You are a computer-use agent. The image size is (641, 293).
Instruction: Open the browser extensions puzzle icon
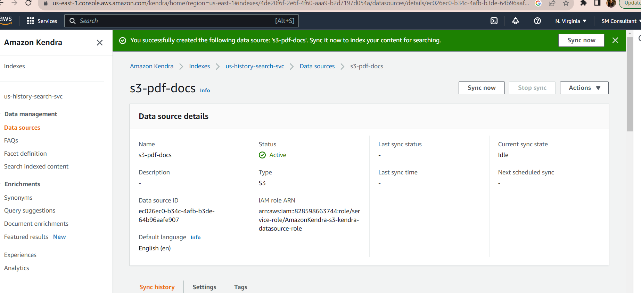point(583,3)
